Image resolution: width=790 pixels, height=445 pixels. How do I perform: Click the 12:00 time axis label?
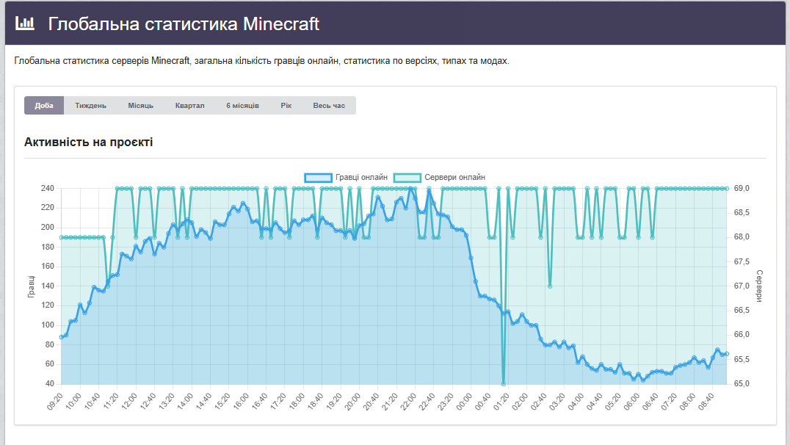coord(129,402)
